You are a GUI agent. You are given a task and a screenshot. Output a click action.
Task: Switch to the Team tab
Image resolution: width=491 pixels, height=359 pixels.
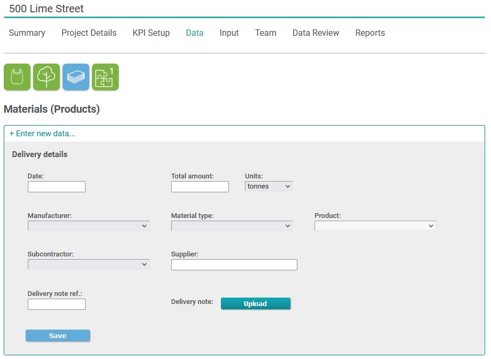click(x=266, y=33)
